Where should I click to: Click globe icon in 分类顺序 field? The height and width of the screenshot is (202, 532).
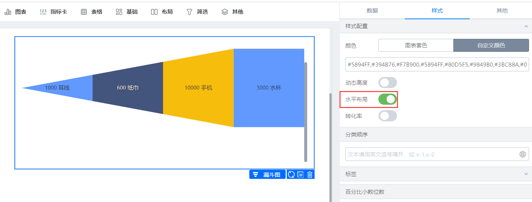coord(523,154)
